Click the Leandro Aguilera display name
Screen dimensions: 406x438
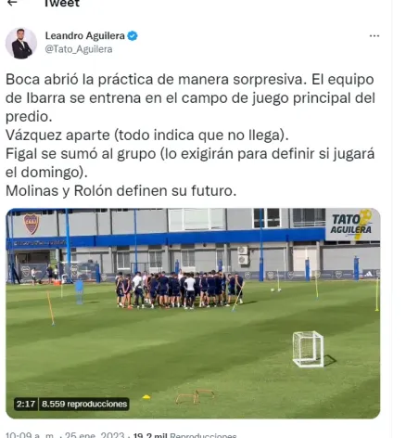(85, 36)
